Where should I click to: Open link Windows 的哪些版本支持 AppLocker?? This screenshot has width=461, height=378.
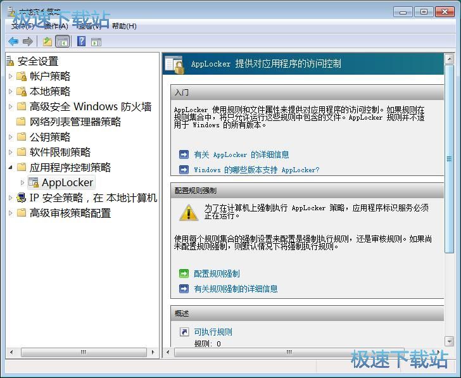[256, 170]
